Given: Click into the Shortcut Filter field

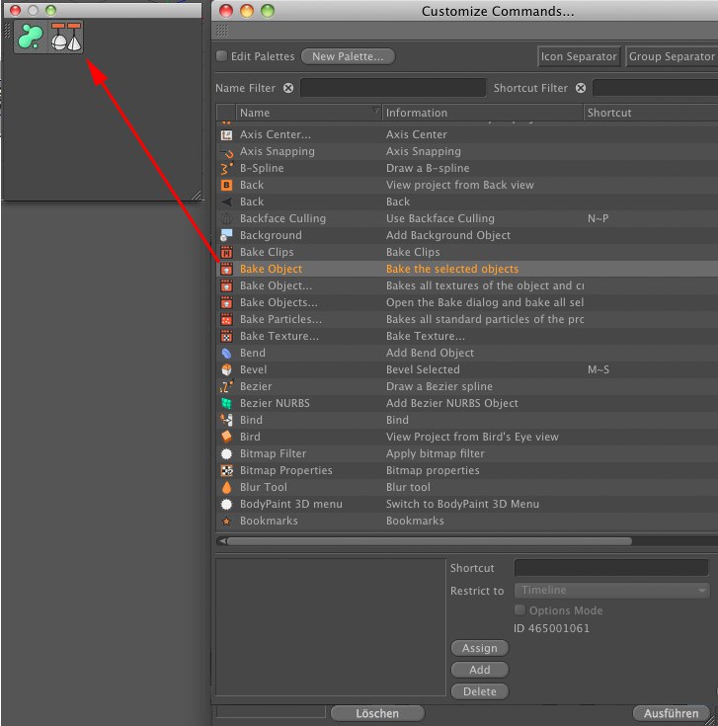Looking at the screenshot, I should (x=655, y=88).
